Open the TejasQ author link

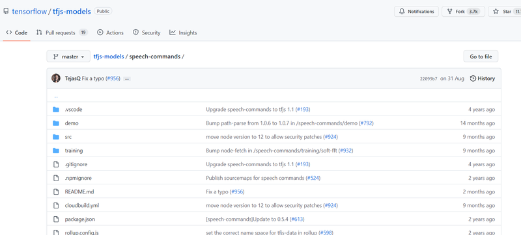tap(73, 79)
